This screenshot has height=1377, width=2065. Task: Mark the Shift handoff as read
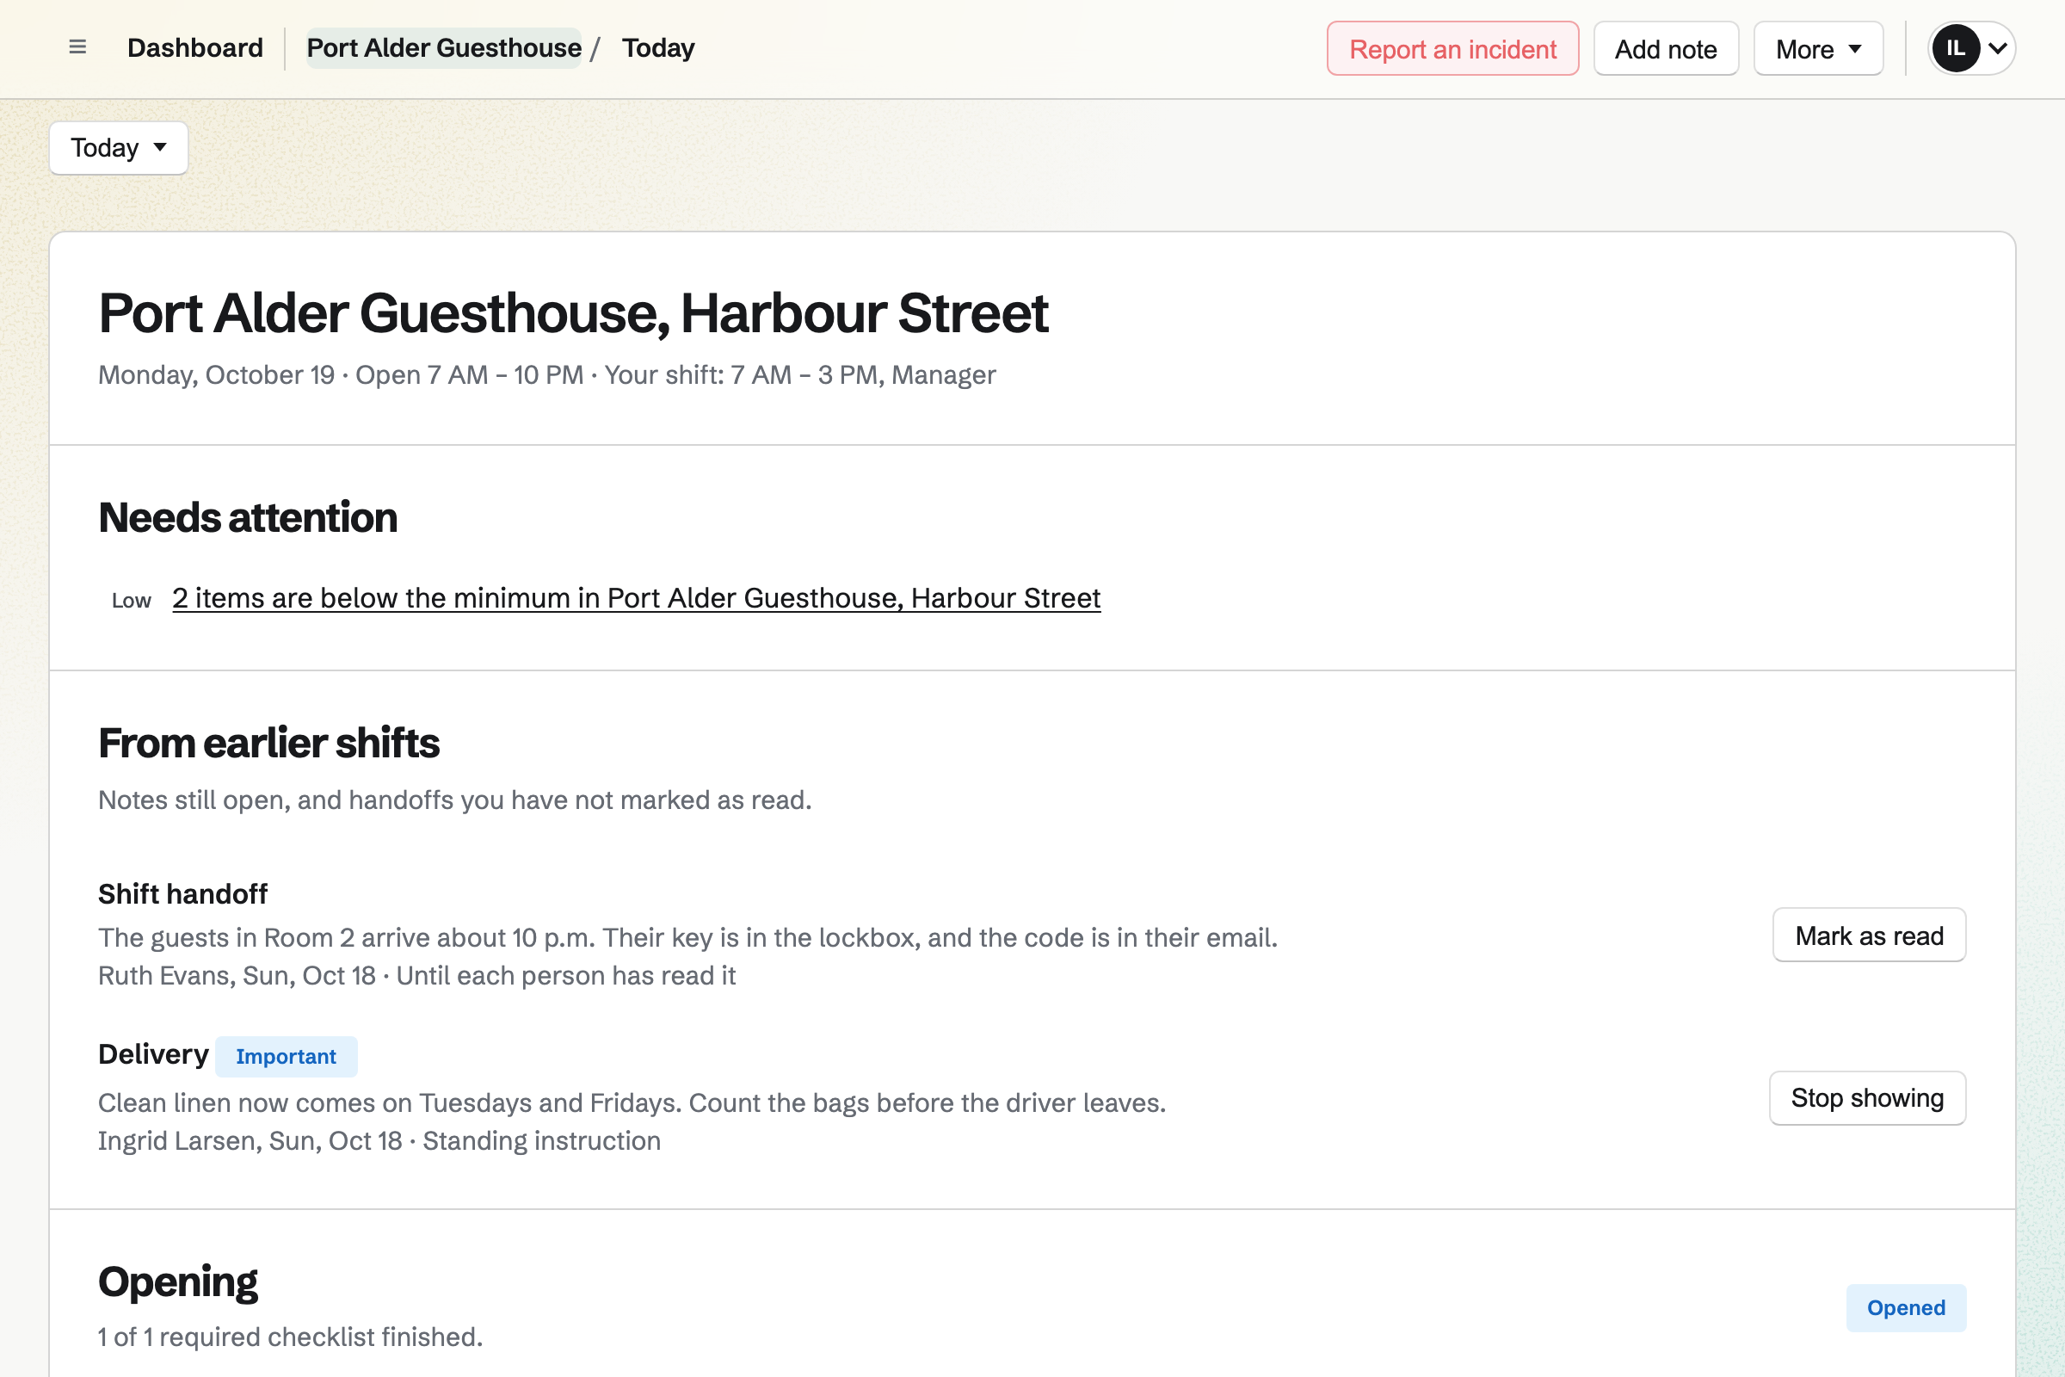[1868, 935]
